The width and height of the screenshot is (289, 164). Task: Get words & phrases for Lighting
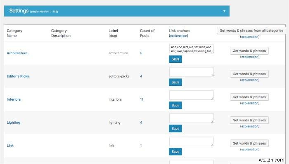point(249,120)
